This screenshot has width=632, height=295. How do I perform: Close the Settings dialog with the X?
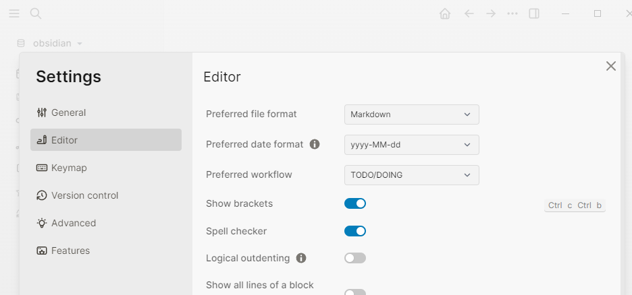pyautogui.click(x=610, y=66)
